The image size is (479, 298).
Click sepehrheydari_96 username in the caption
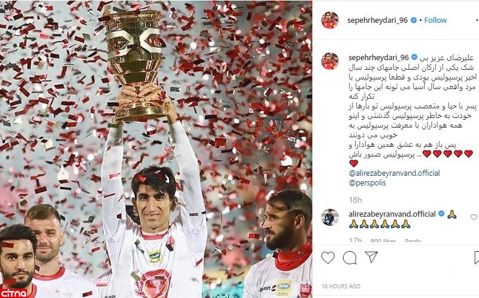379,57
